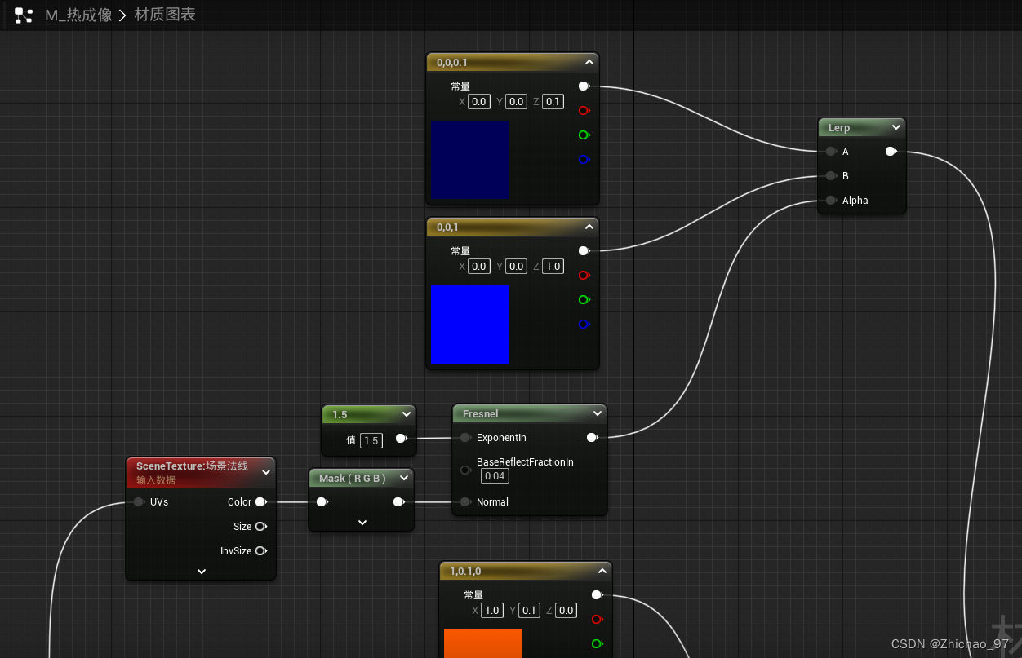Click orange color preview swatch
Screen dimensions: 1022x658
pyautogui.click(x=483, y=643)
